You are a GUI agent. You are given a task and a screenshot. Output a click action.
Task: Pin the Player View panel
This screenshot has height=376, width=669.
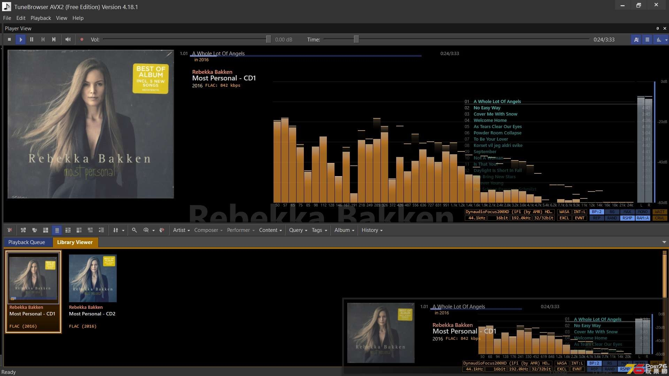click(658, 29)
